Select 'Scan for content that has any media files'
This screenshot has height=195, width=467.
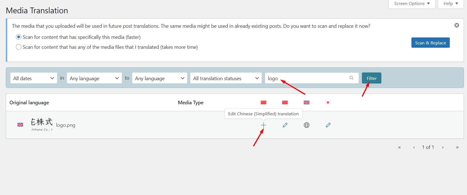[19, 47]
